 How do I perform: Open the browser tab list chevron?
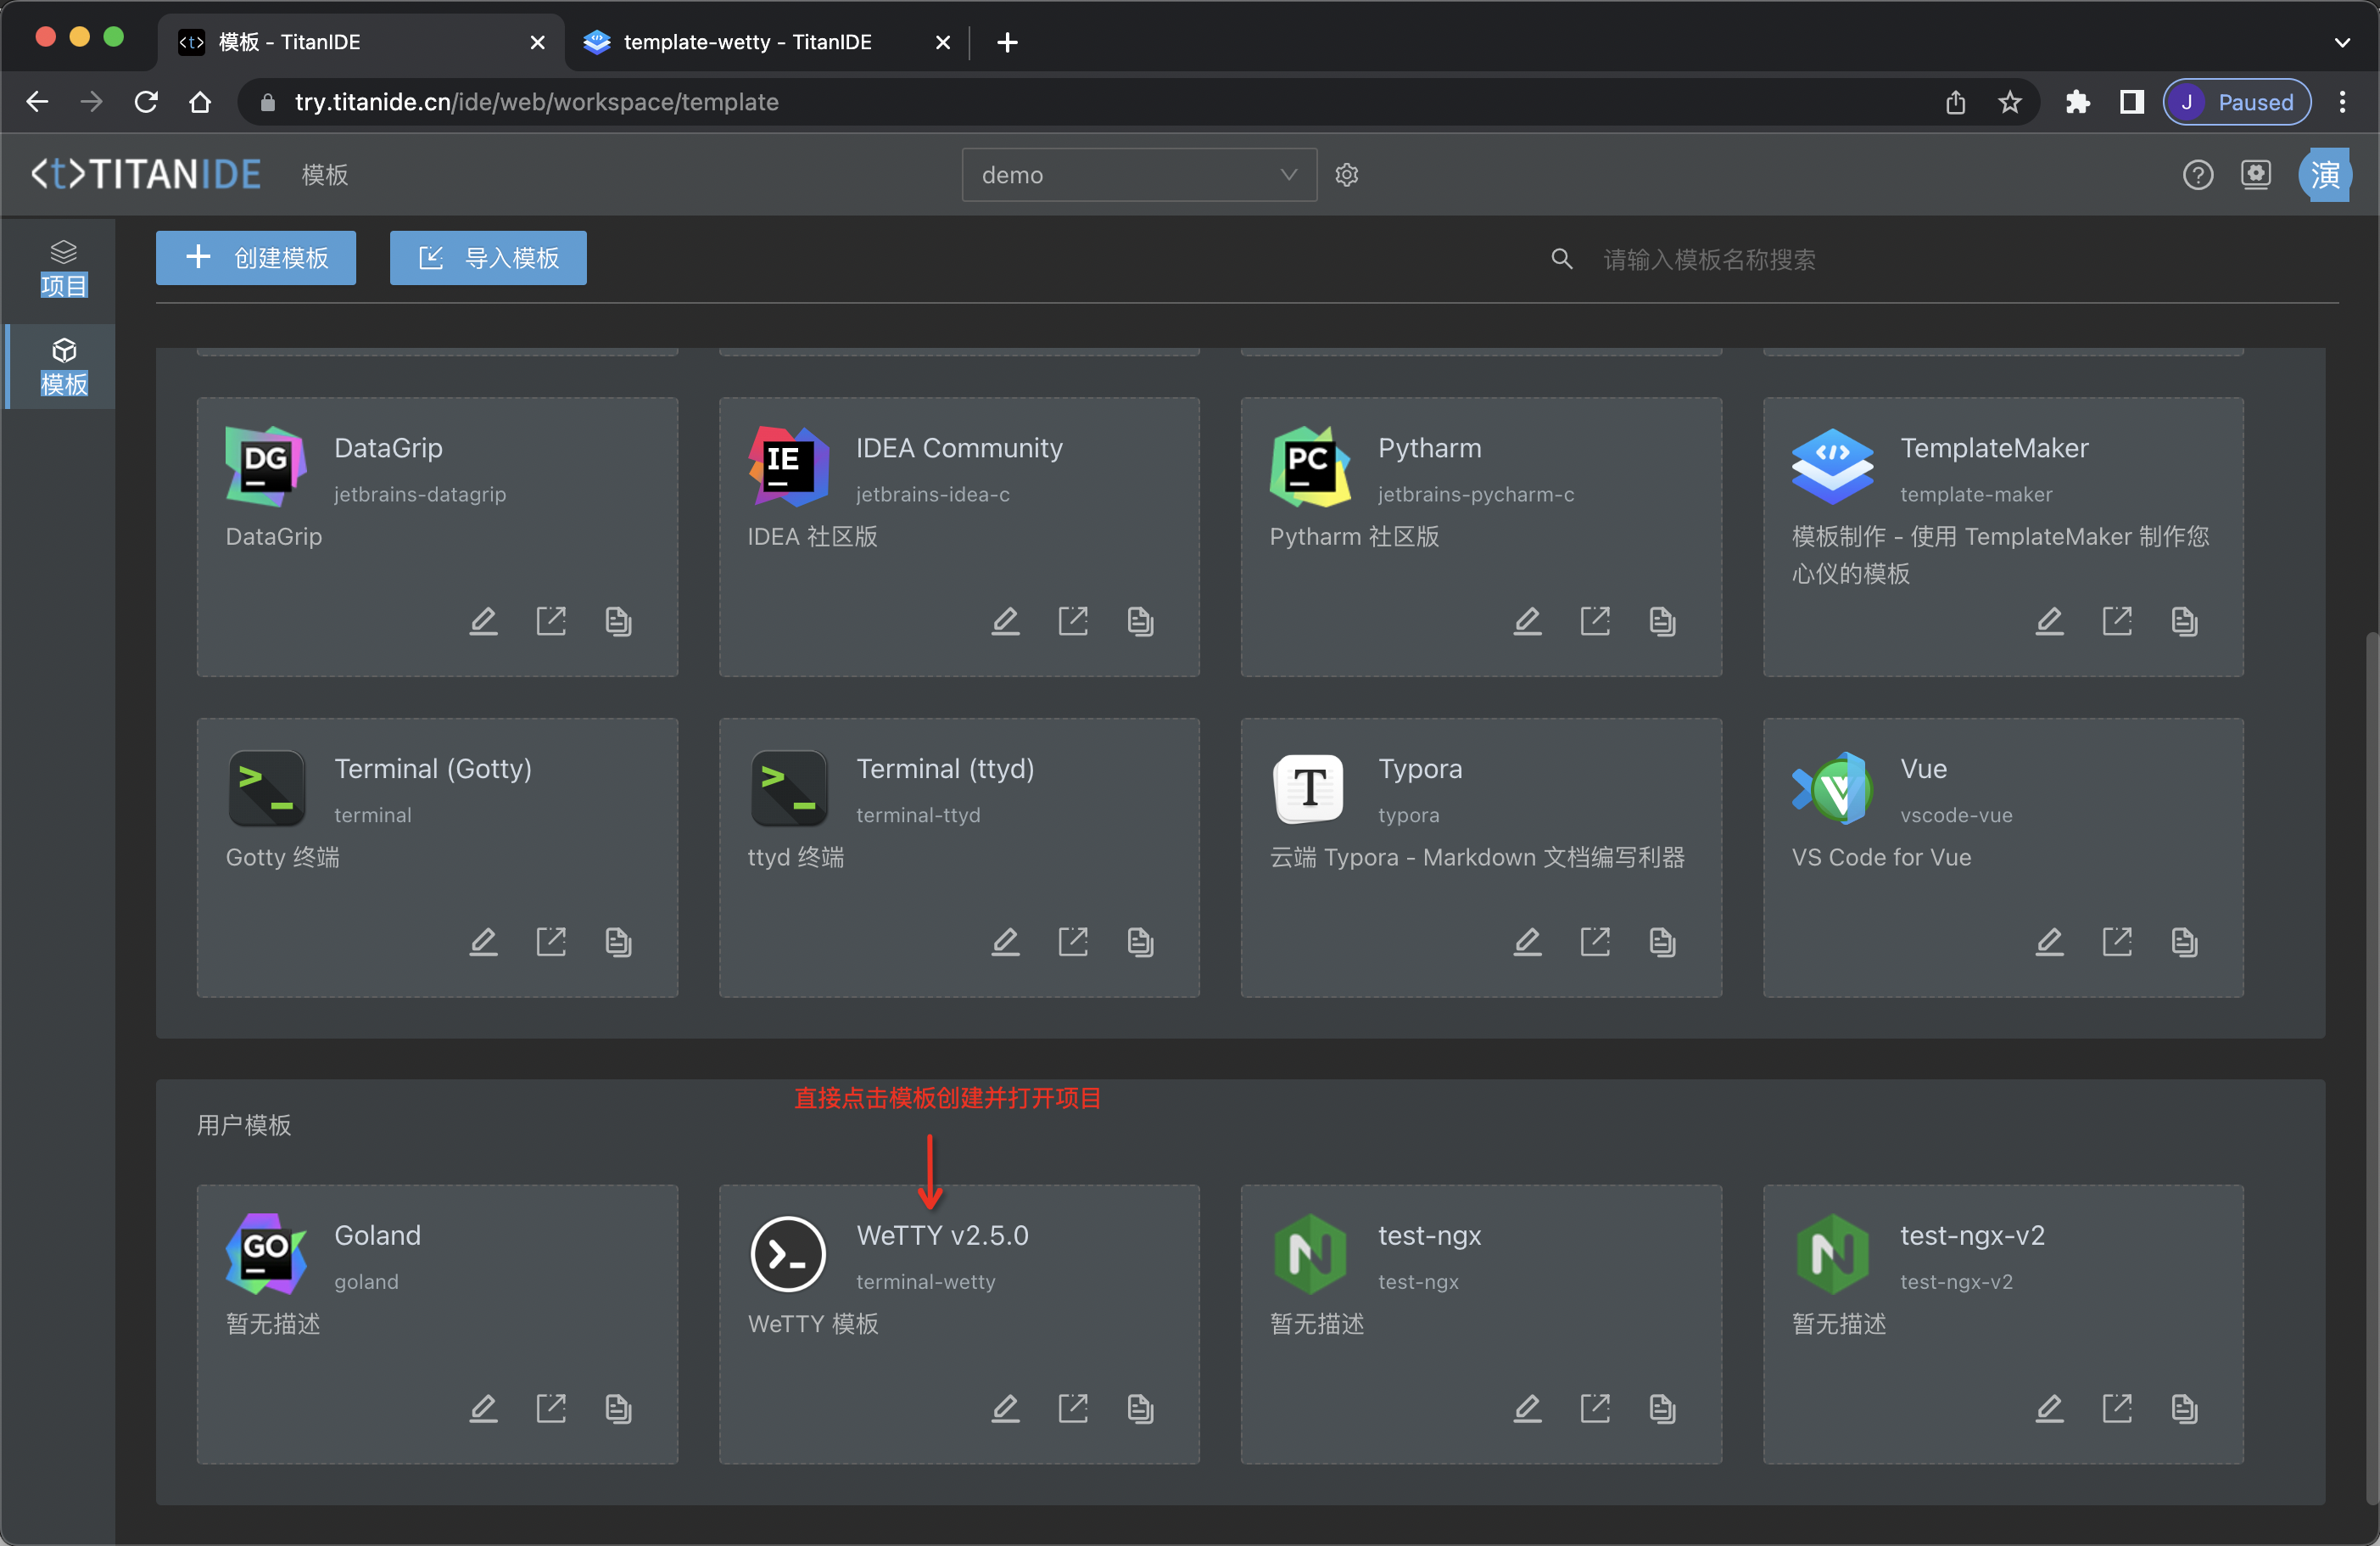(x=2342, y=42)
